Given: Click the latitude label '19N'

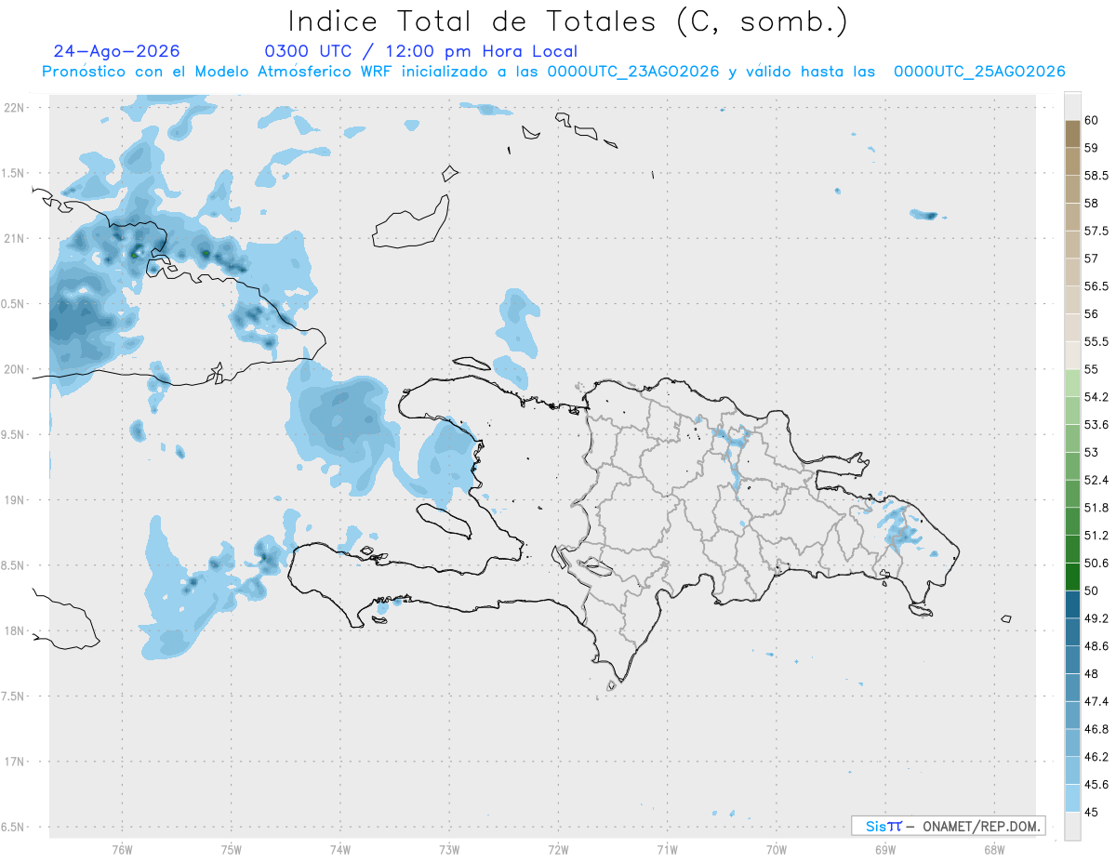Looking at the screenshot, I should pos(15,499).
